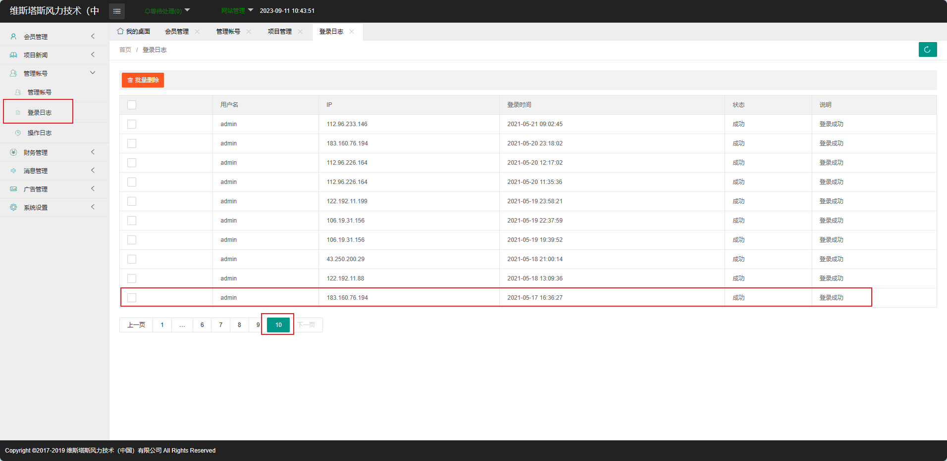Expand the 消息管理 sidebar section chevron
Image resolution: width=947 pixels, height=461 pixels.
click(93, 171)
